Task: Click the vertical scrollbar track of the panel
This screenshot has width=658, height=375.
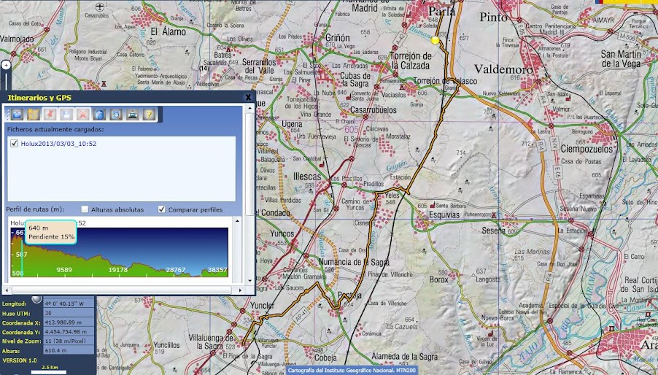Action: [249, 247]
